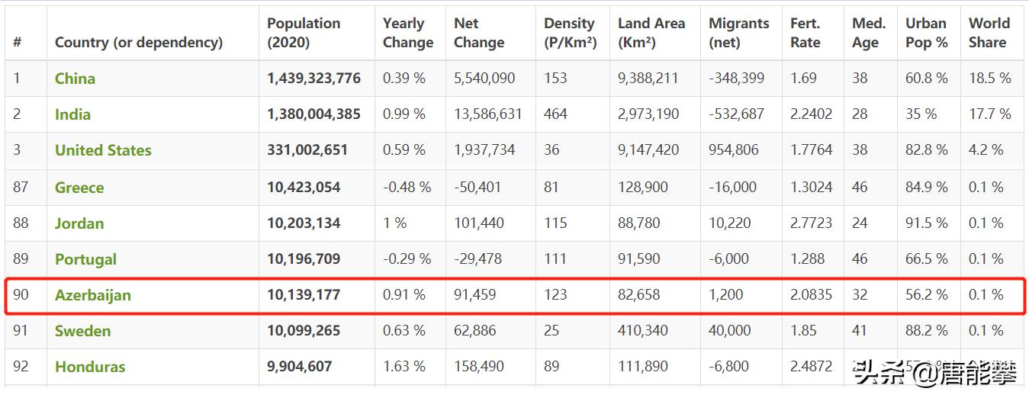Sort by Land Area (Km²) header

click(651, 33)
